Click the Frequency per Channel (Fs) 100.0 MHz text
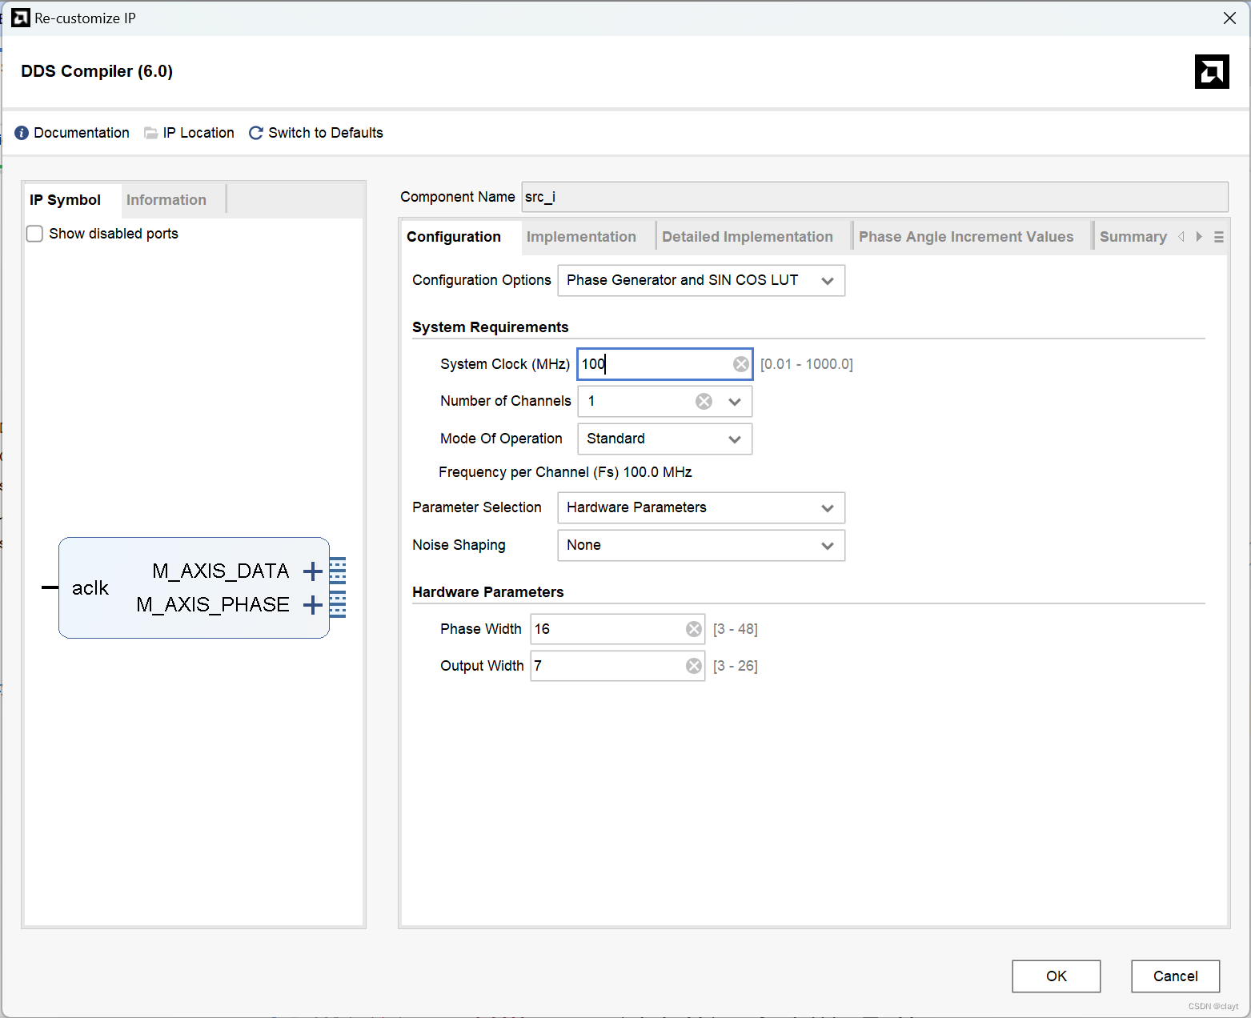 point(565,472)
